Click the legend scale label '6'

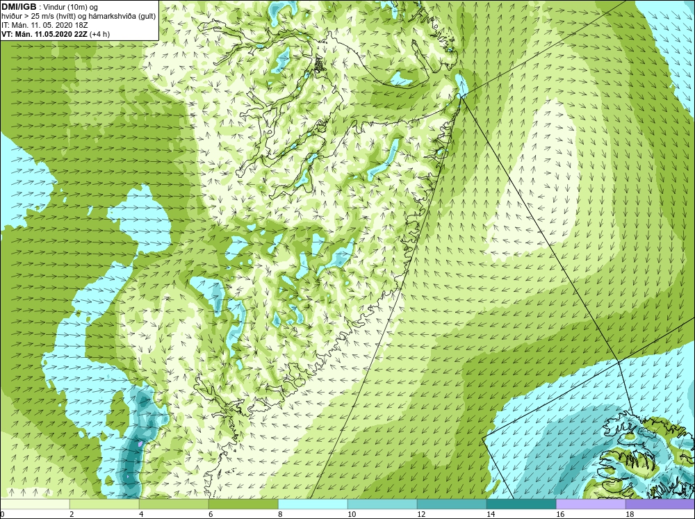pyautogui.click(x=211, y=514)
